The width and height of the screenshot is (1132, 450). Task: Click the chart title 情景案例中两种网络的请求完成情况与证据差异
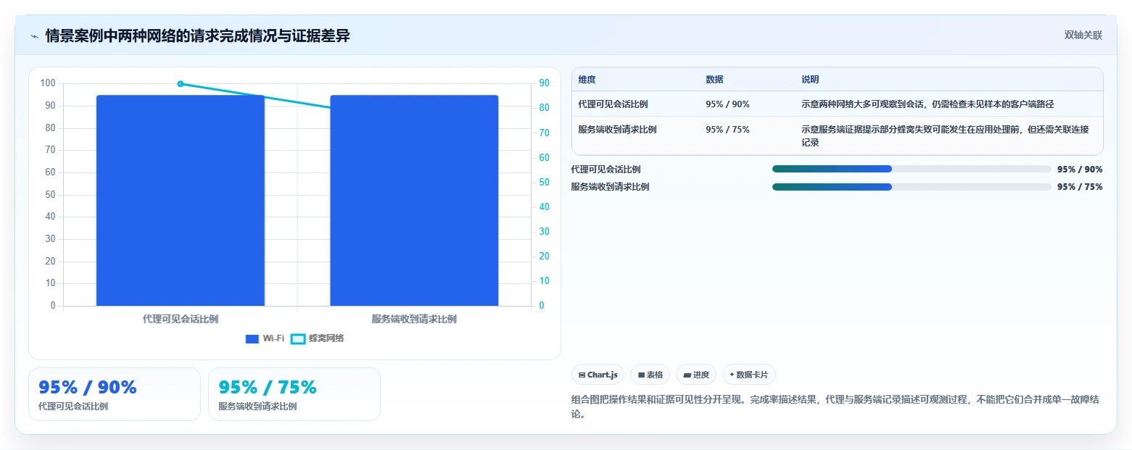tap(197, 36)
